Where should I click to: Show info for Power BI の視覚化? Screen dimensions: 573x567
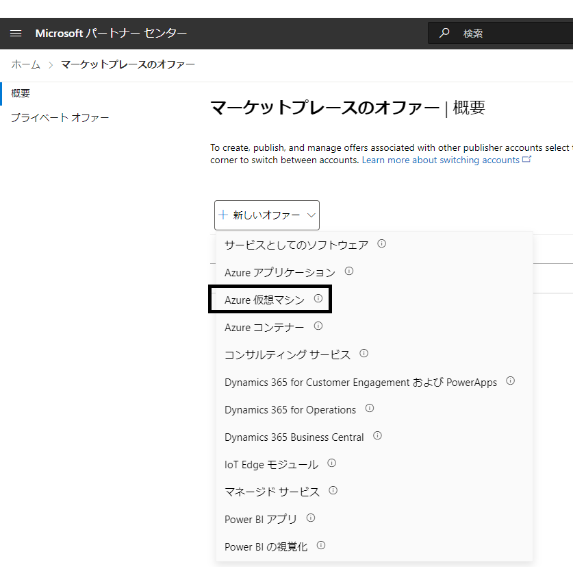click(x=321, y=546)
